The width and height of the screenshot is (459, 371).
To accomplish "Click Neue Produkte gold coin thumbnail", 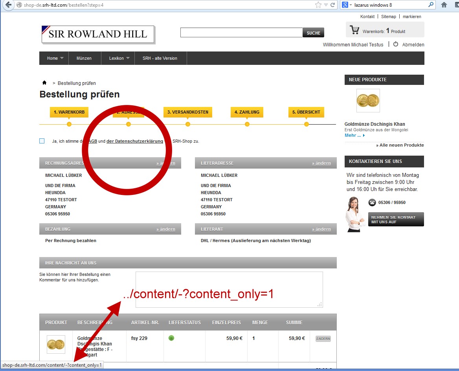I will [368, 101].
